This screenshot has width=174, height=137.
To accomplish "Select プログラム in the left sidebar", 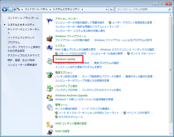I will (14, 42).
